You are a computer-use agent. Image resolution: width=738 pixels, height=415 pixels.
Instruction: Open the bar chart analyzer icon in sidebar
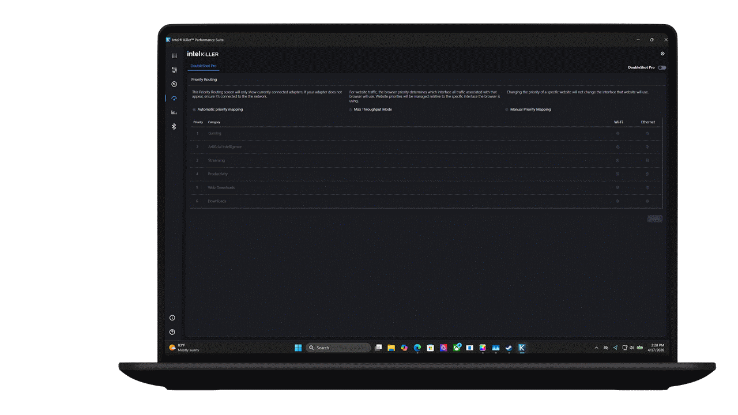point(174,112)
